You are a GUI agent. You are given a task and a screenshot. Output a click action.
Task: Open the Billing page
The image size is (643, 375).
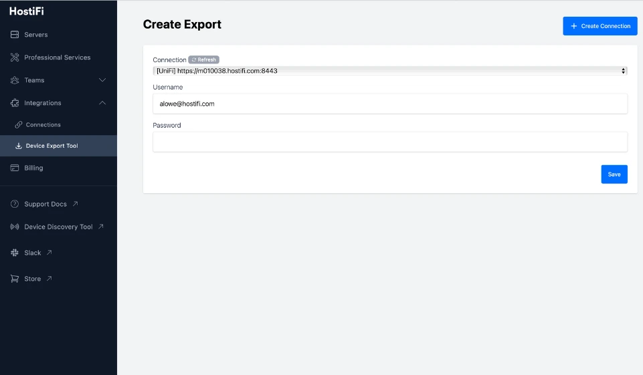click(x=33, y=168)
